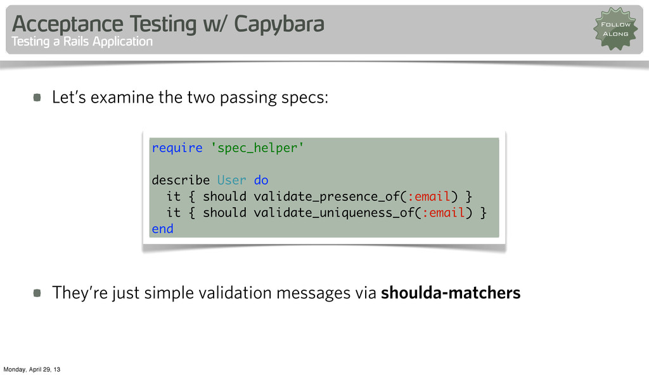This screenshot has width=649, height=375.
Task: Click the Follow Along badge
Action: tap(615, 29)
